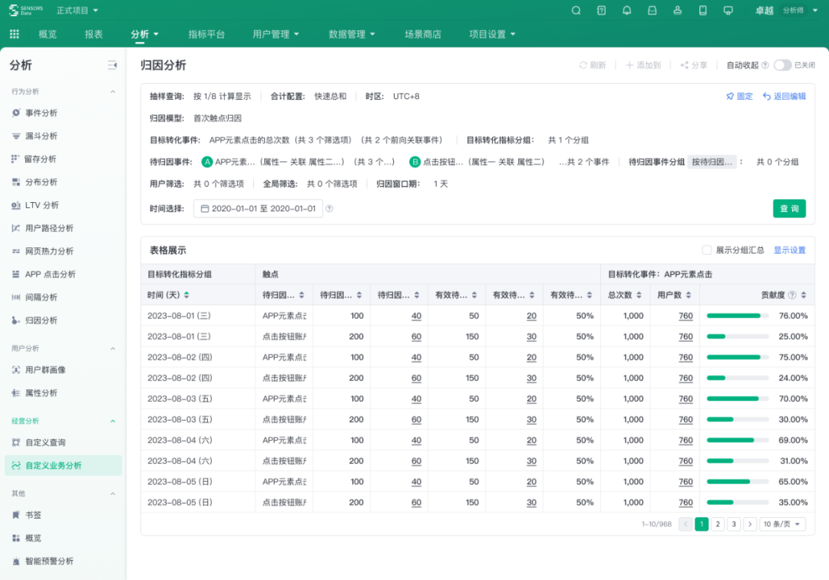Check the 展示分组汇总 checkbox
Viewport: 829px width, 580px height.
[705, 250]
